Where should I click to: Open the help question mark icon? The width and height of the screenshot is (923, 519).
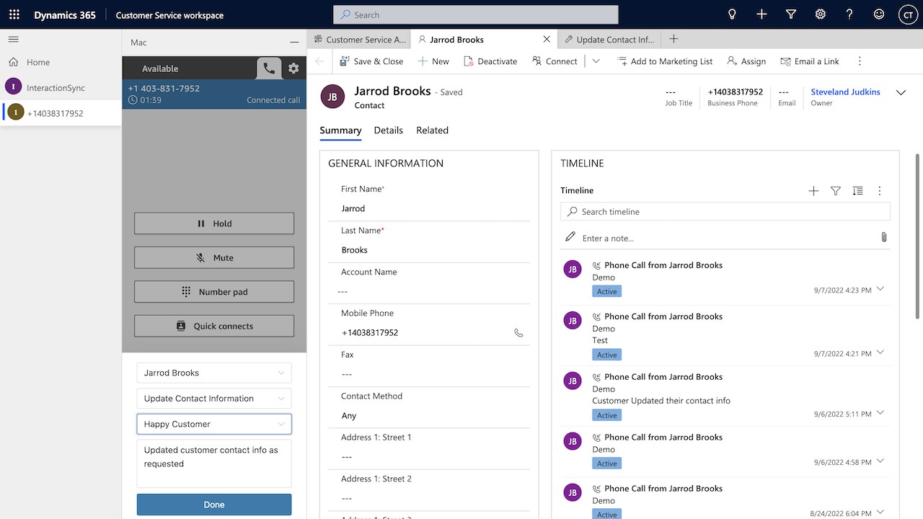tap(849, 14)
